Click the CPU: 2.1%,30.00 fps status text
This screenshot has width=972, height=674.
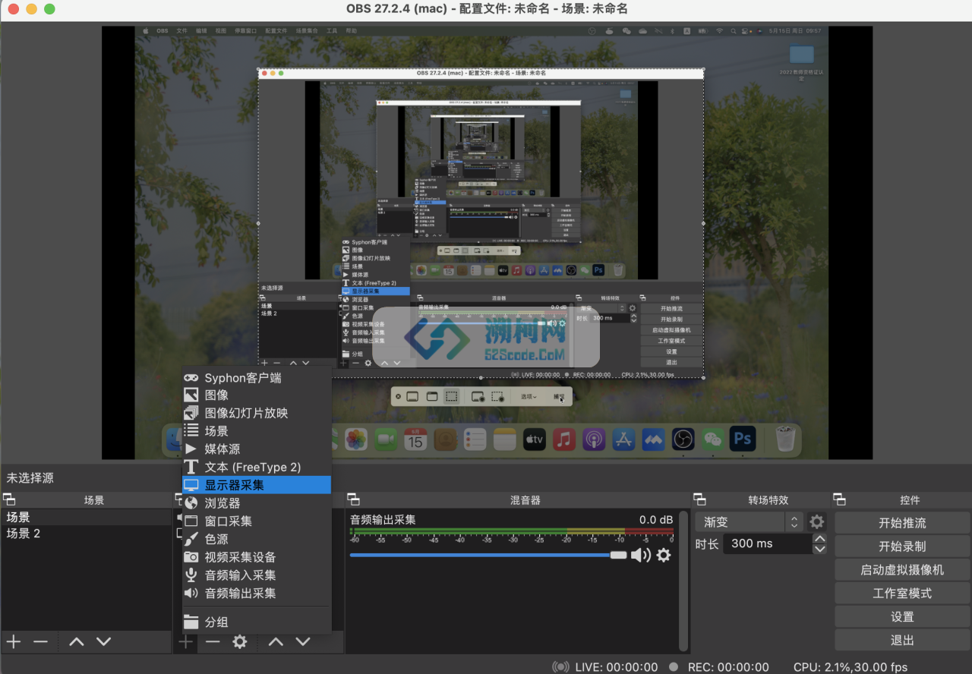click(x=850, y=667)
